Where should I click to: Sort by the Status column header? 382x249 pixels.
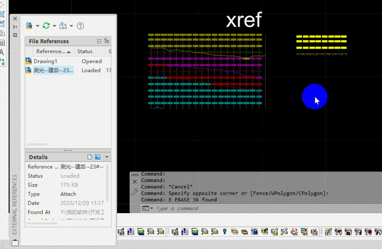coord(85,51)
